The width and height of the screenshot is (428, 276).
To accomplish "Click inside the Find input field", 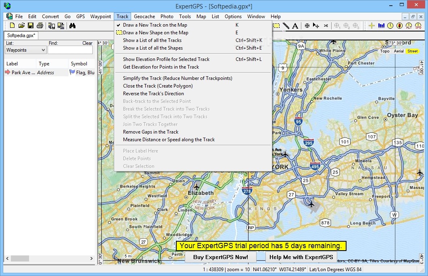I will click(70, 50).
